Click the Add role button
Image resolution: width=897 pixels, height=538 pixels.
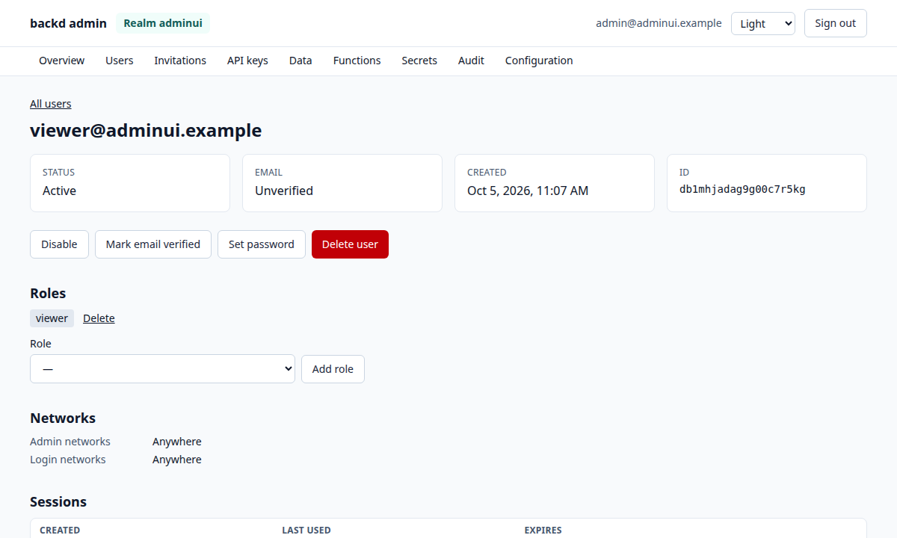pos(333,369)
